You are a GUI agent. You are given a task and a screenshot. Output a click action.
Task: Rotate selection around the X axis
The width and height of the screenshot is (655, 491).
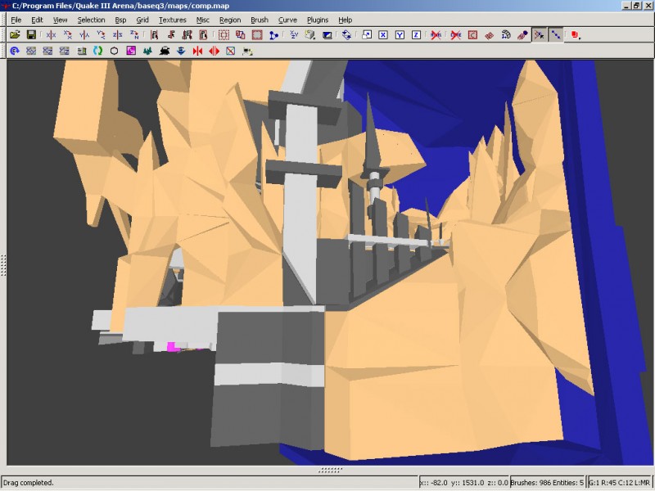pyautogui.click(x=68, y=35)
